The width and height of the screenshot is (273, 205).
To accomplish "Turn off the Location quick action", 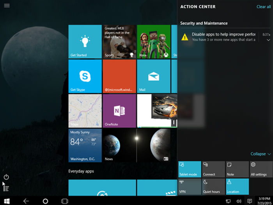I will (237, 187).
